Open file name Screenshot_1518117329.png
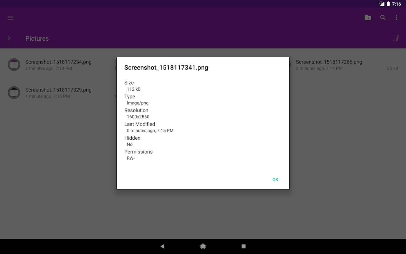This screenshot has width=406, height=254. click(x=58, y=90)
